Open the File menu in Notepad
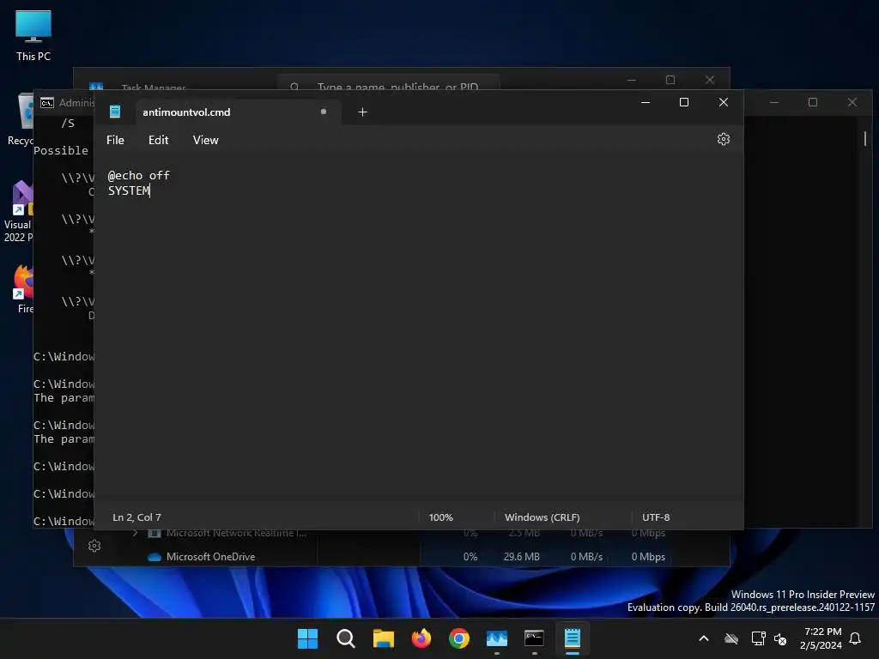This screenshot has width=879, height=659. (x=115, y=140)
